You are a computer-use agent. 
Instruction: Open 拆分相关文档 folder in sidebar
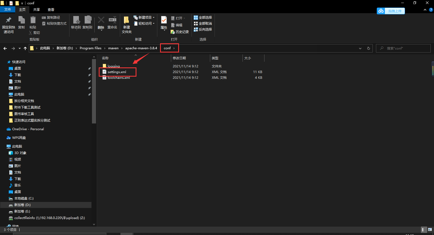[x=24, y=101]
